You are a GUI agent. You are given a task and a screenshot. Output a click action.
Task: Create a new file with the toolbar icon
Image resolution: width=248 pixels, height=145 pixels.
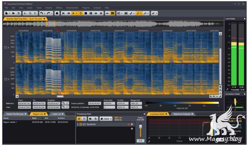(x=6, y=14)
